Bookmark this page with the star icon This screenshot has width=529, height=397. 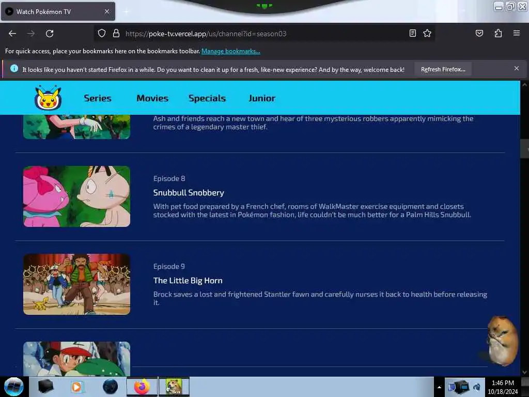[427, 33]
